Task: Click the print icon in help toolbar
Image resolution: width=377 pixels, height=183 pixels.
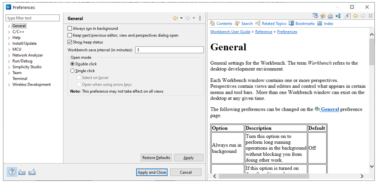Action: coord(330,16)
